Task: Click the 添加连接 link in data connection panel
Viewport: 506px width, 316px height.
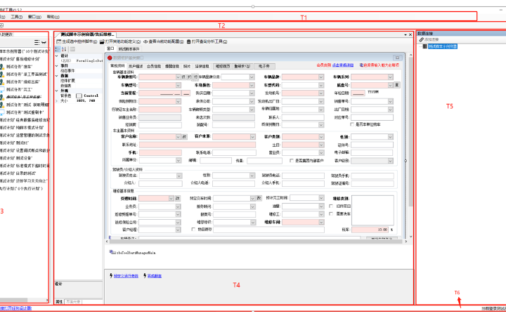Action: 432,39
